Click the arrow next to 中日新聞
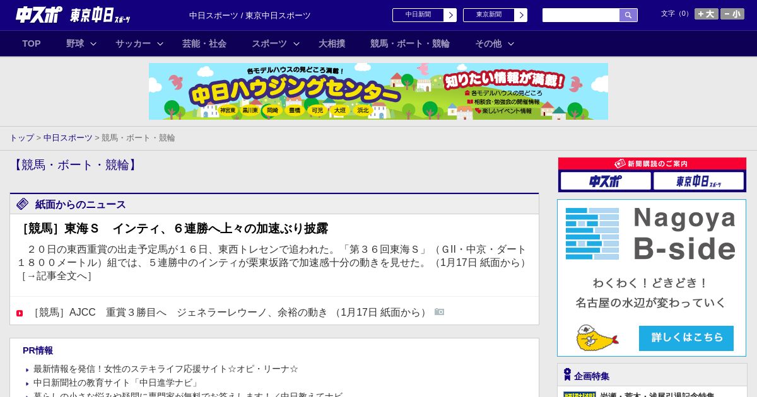This screenshot has height=397, width=757. 450,15
